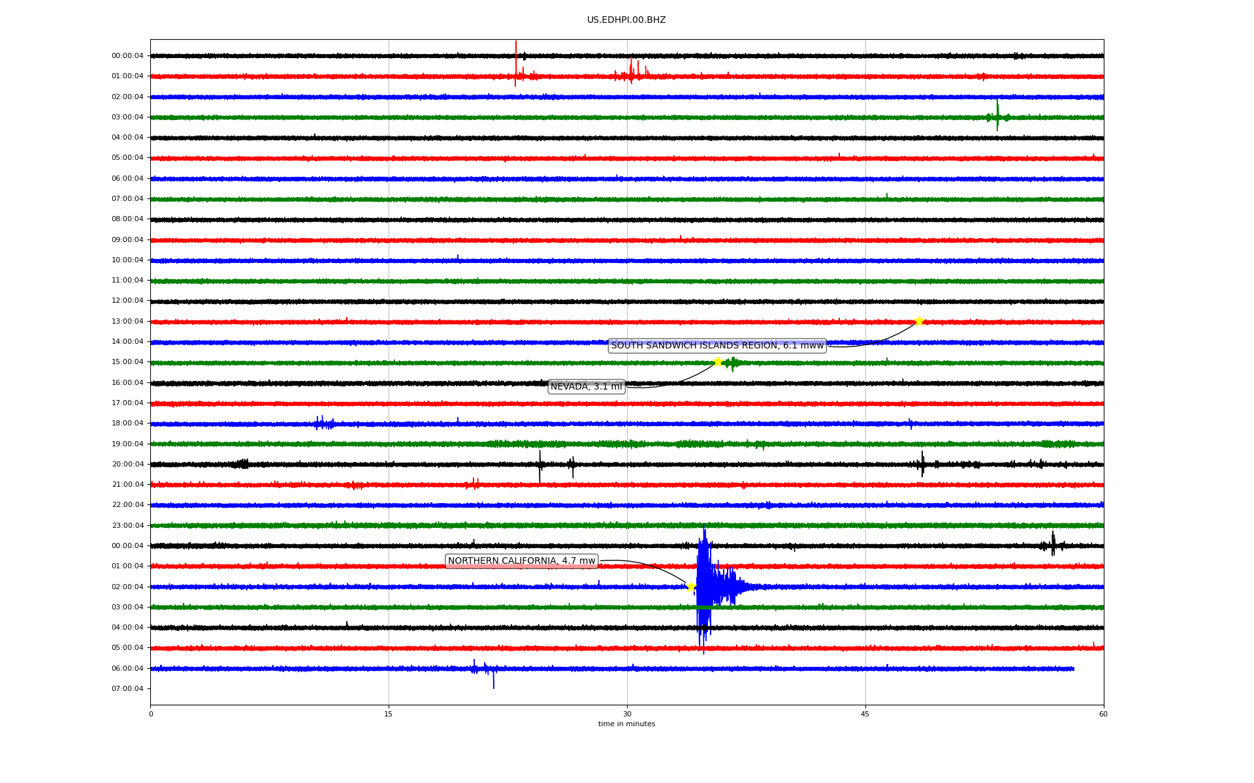
Task: Click the 07:00:04 label at the bottom
Action: 127,689
